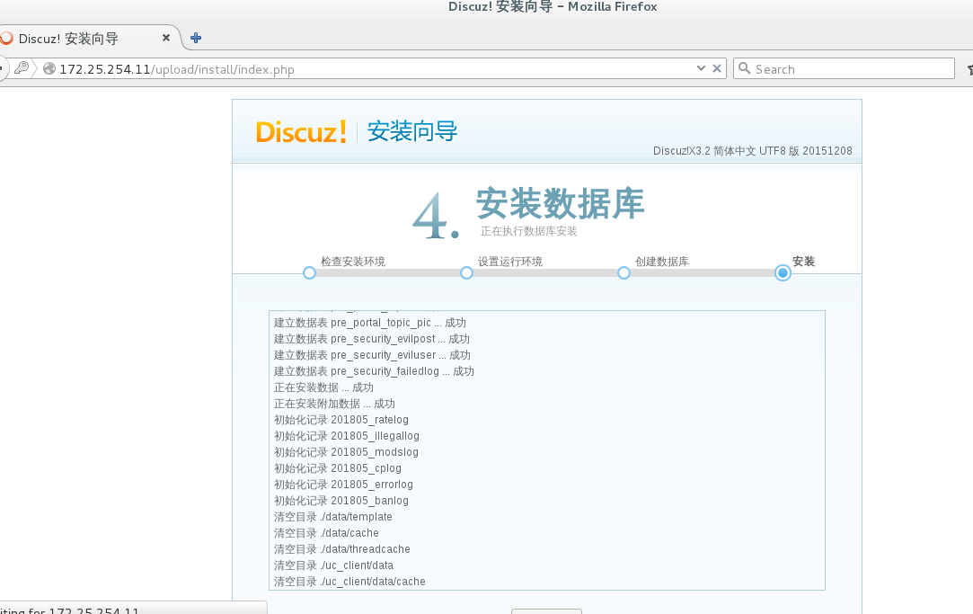
Task: Click the 检查安装环境 step label
Action: [x=353, y=262]
